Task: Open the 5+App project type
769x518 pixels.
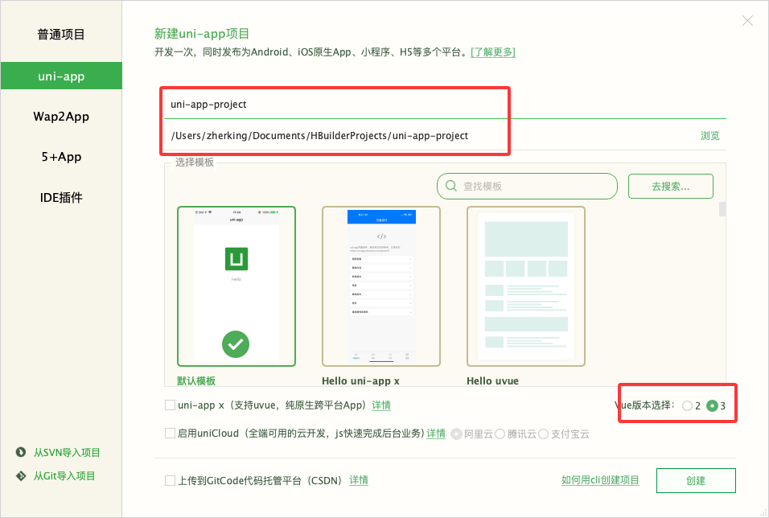Action: click(x=61, y=157)
